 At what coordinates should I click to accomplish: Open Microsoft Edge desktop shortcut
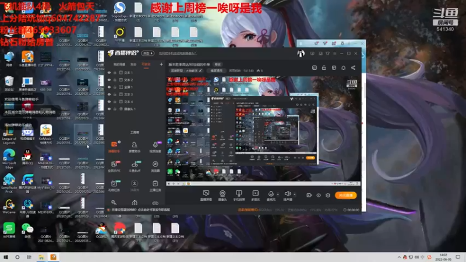[x=9, y=158]
